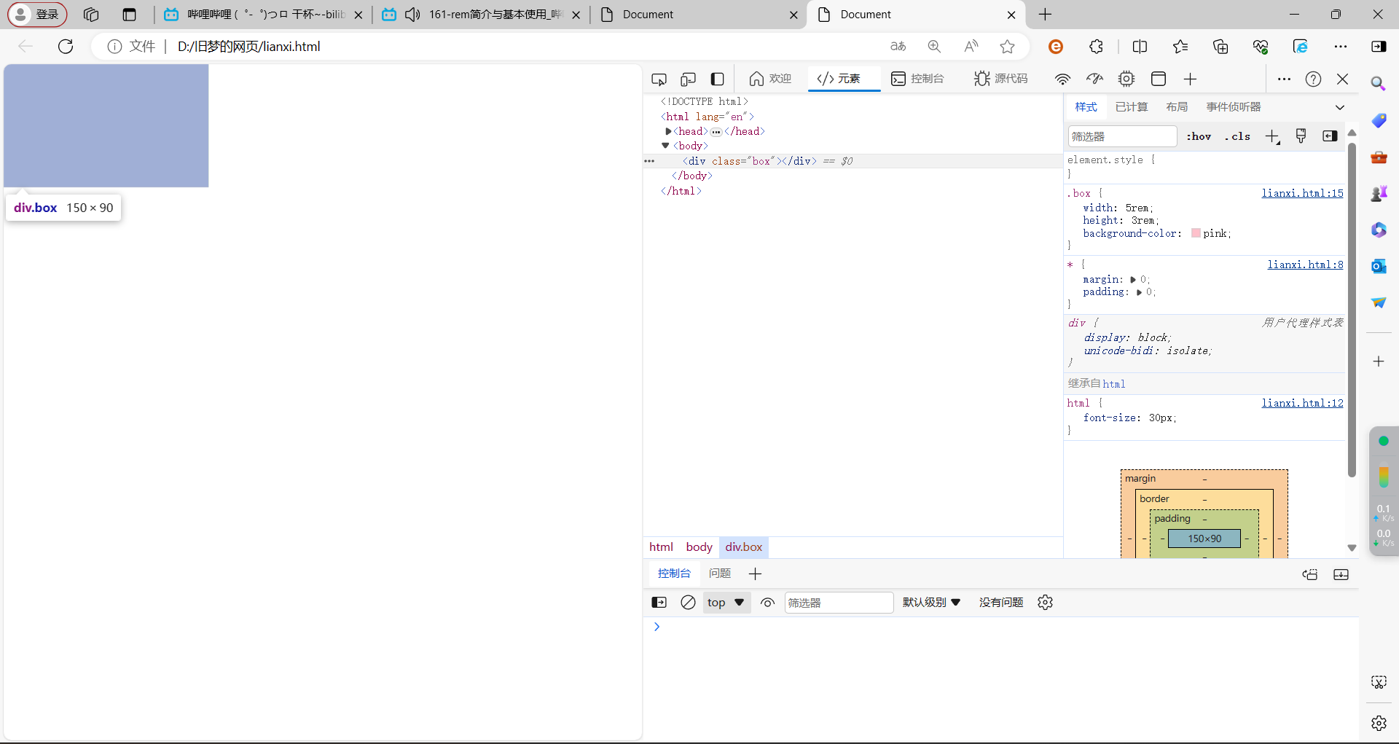Image resolution: width=1399 pixels, height=744 pixels.
Task: Expand the margin shorthand triangle
Action: click(x=1133, y=280)
